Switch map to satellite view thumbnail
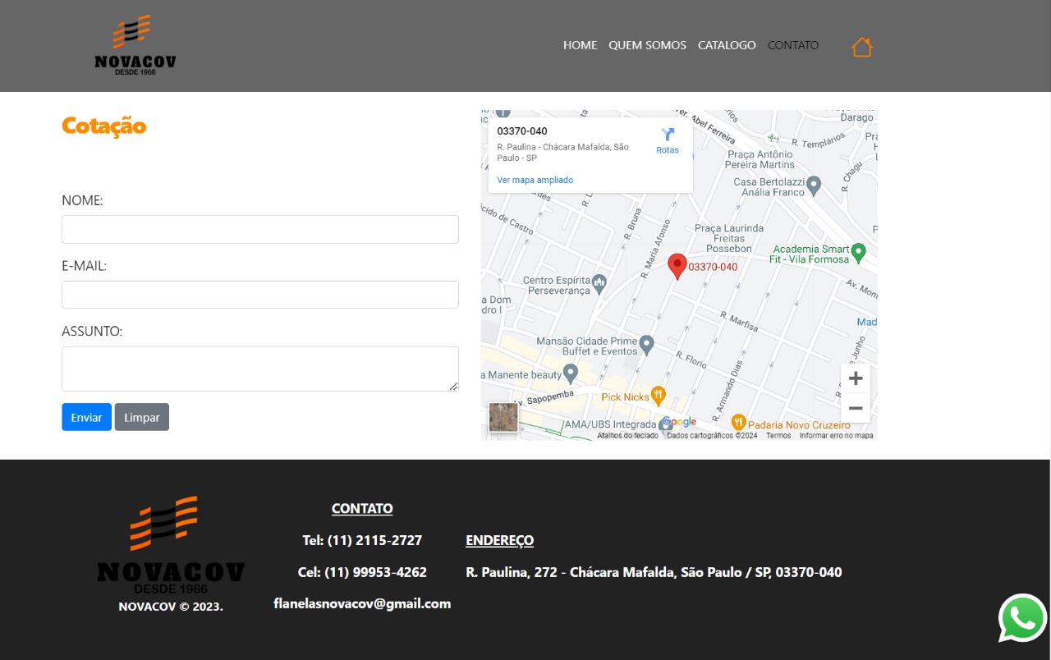This screenshot has height=660, width=1051. pos(503,417)
